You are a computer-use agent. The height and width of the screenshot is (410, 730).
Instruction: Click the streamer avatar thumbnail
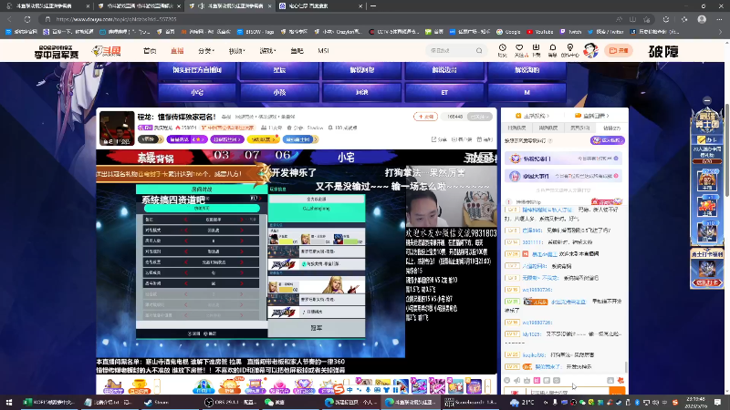[x=117, y=128]
